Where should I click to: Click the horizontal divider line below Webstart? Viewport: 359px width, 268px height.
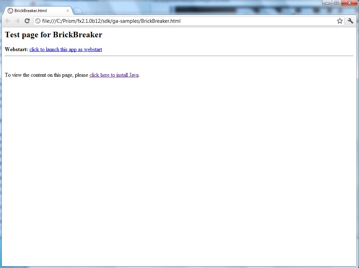click(x=179, y=56)
